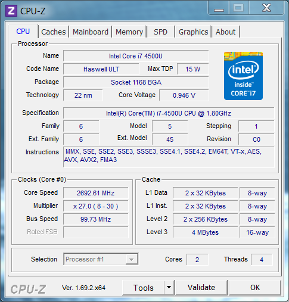Click the Core Speed value 2692.61 MHz
Viewport: 289px width, 302px height.
pyautogui.click(x=96, y=193)
